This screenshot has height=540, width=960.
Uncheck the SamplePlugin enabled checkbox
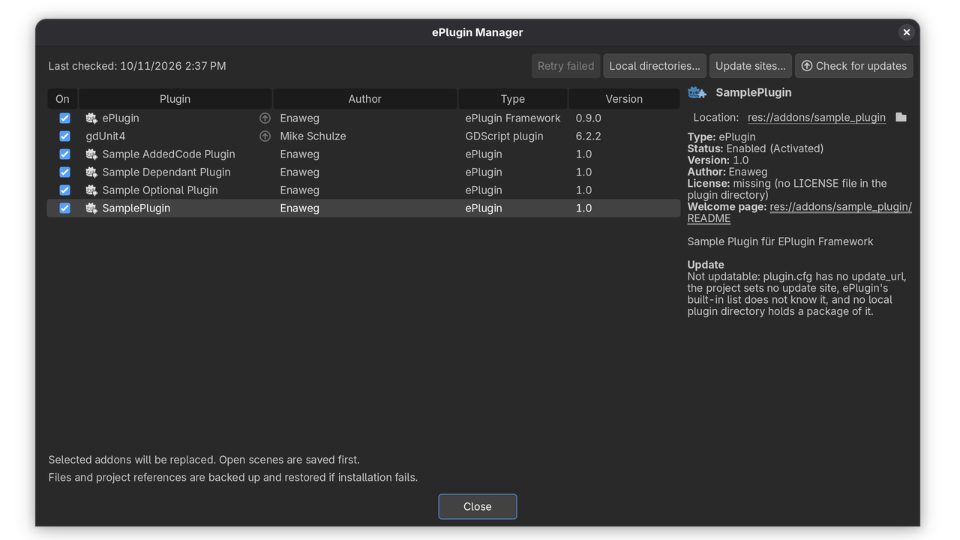[x=64, y=208]
